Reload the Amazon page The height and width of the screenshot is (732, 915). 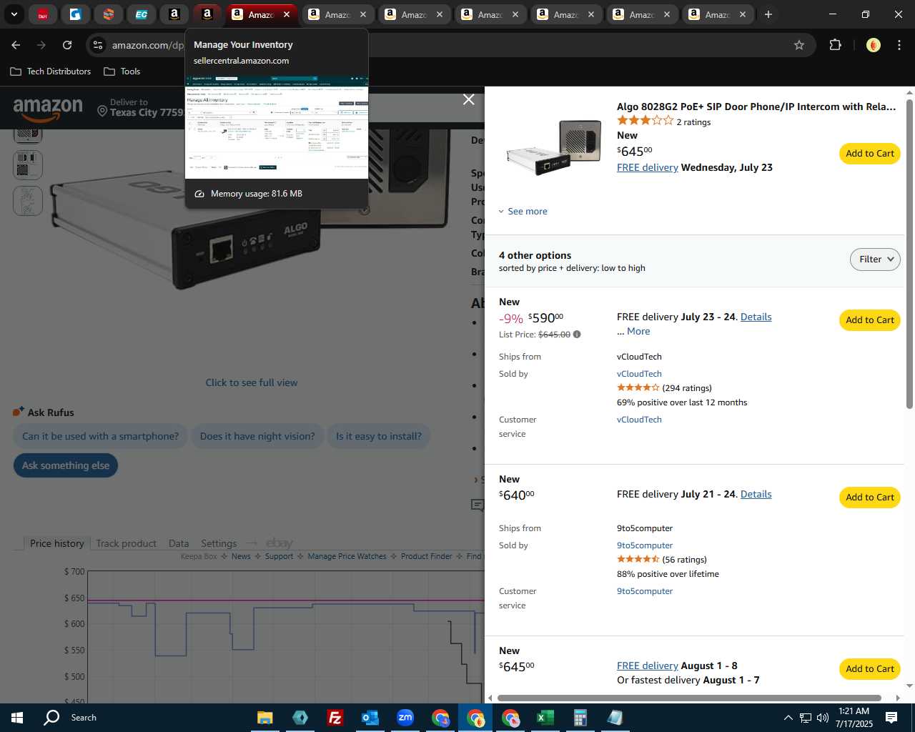67,45
